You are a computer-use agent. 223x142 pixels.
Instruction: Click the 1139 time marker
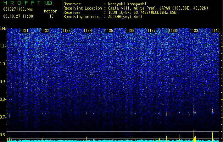click(x=194, y=31)
